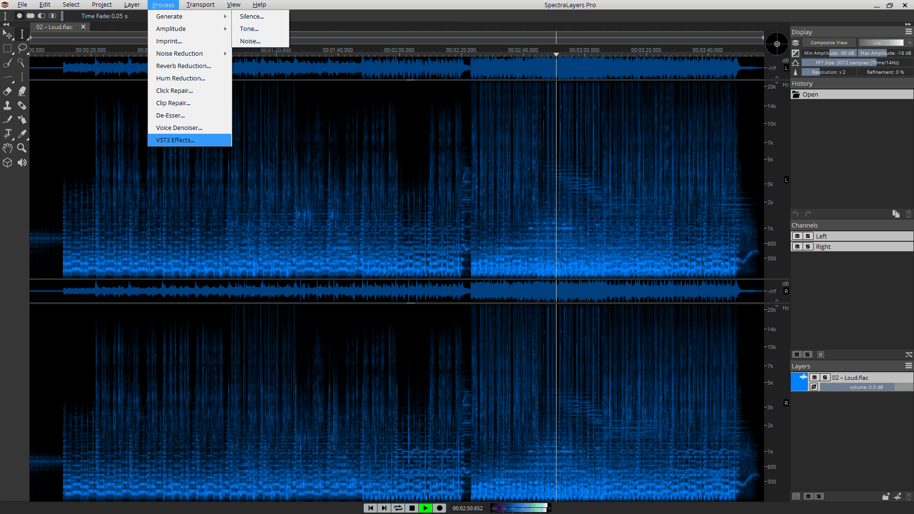The width and height of the screenshot is (914, 514).
Task: Choose VST3 Effects from Process menu
Action: [189, 140]
